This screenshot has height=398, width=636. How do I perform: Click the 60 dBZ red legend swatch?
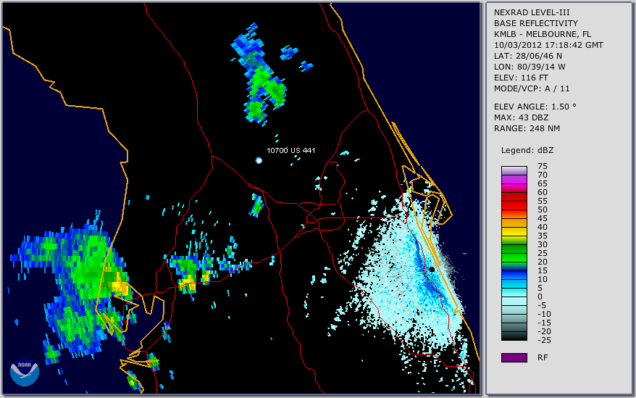tap(514, 196)
